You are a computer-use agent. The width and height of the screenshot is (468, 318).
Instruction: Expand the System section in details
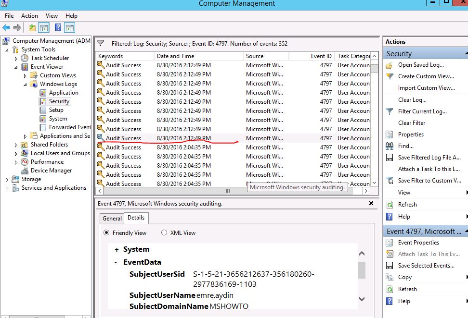click(117, 250)
